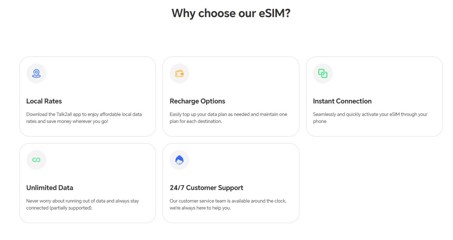Viewport: 453px width, 240px height.
Task: Select the Local Rates heading
Action: click(44, 101)
